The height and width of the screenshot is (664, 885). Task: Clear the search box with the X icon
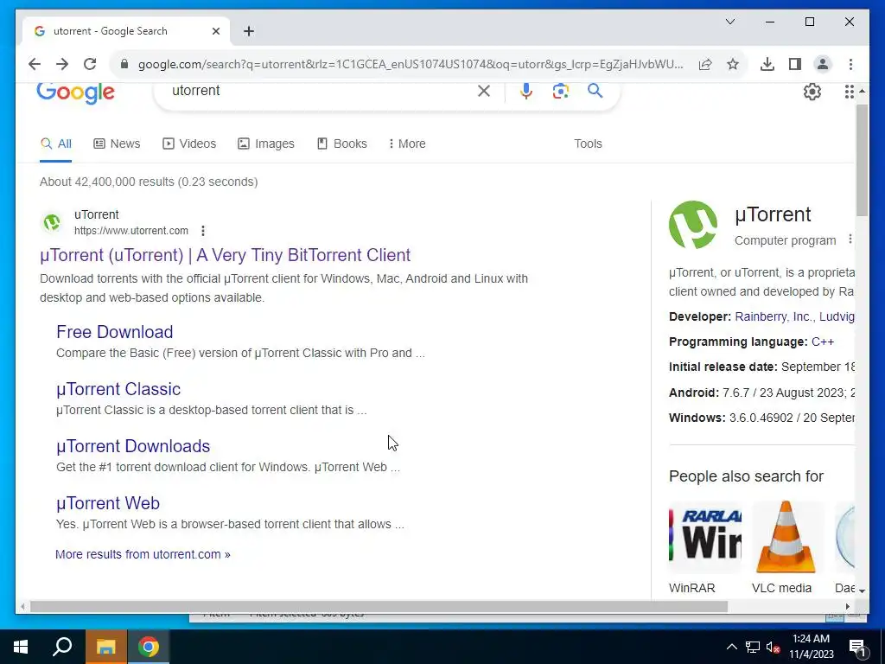(484, 91)
